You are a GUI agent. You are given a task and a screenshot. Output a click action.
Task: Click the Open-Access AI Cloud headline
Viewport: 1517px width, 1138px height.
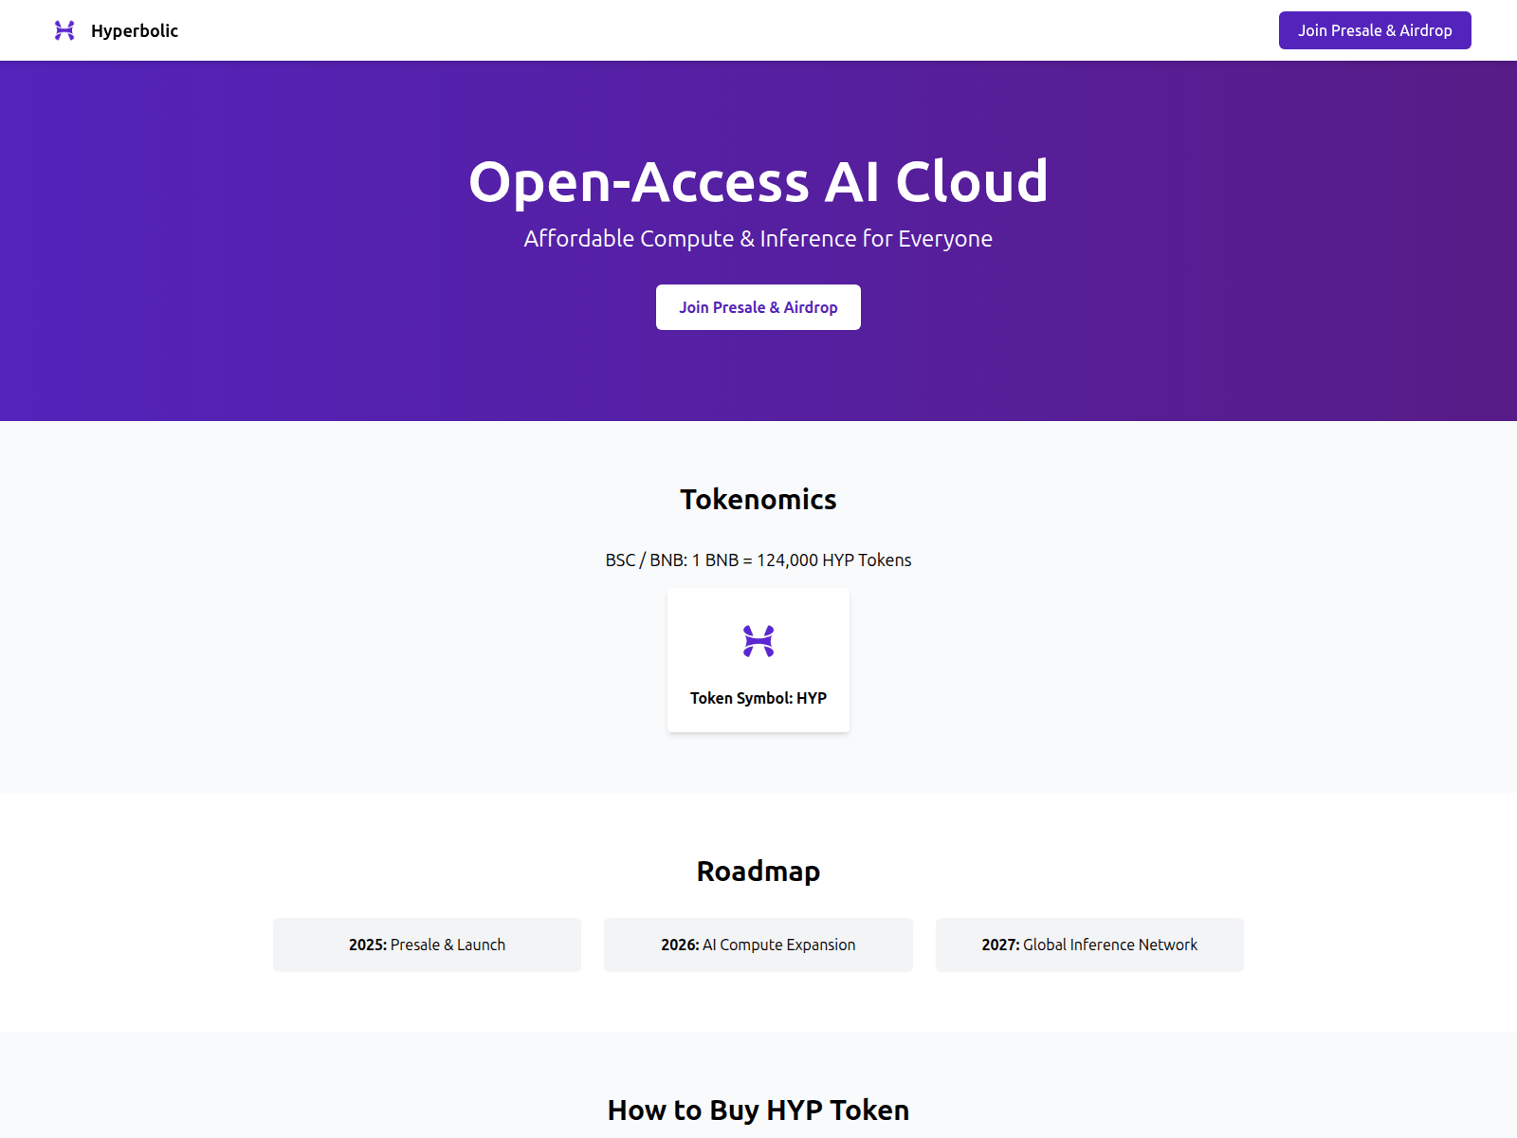point(758,181)
